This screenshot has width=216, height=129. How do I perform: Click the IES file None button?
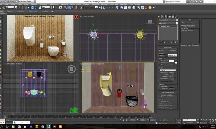193,23
